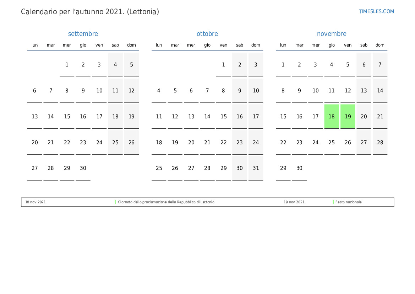Click the Giornata della proclamazione legend text
The height and width of the screenshot is (294, 415).
(x=166, y=202)
